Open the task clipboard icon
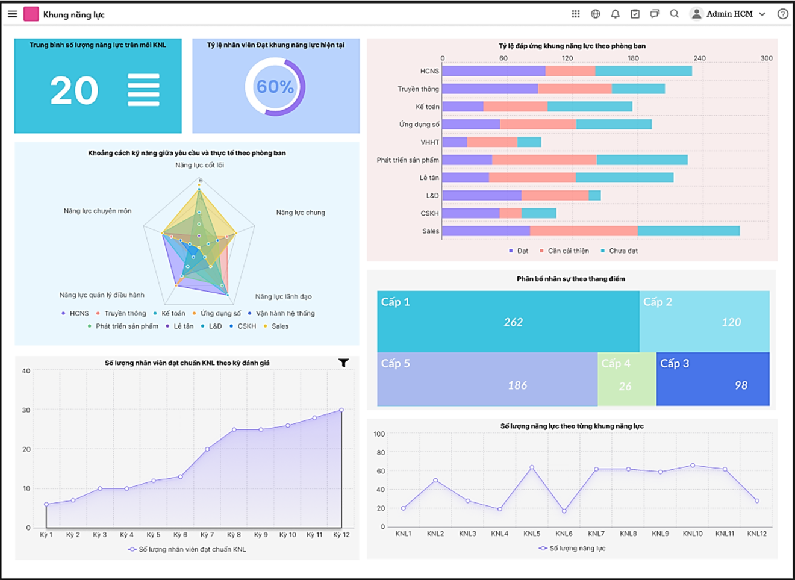Viewport: 795px width, 580px height. click(635, 14)
